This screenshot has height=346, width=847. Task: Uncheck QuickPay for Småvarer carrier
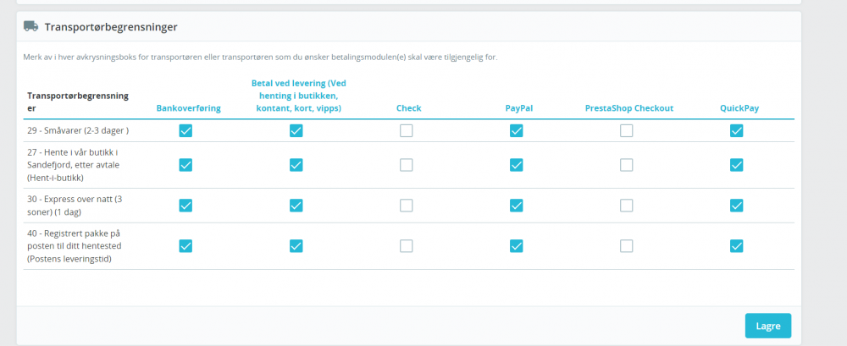pyautogui.click(x=736, y=130)
